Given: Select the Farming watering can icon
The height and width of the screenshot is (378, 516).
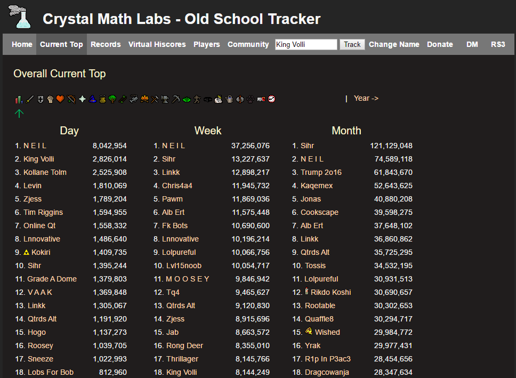Looking at the screenshot, I should click(x=229, y=99).
